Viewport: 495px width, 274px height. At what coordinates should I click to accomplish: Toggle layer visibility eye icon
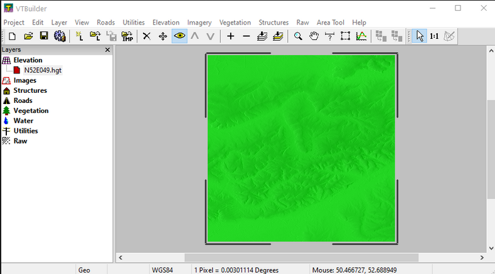pyautogui.click(x=179, y=36)
